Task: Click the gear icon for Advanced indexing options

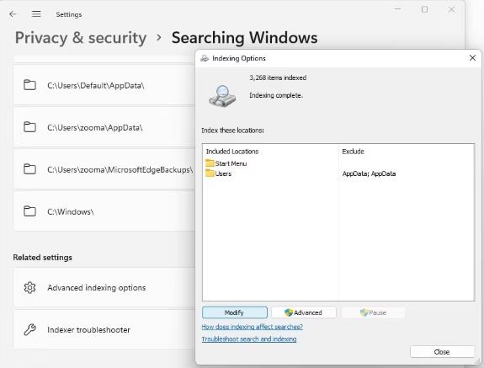Action: pos(29,287)
